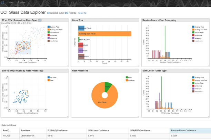Click the Building non-Float swatch in RF vs SVM legend
Image resolution: width=211 pixels, height=140 pixels.
click(x=49, y=30)
